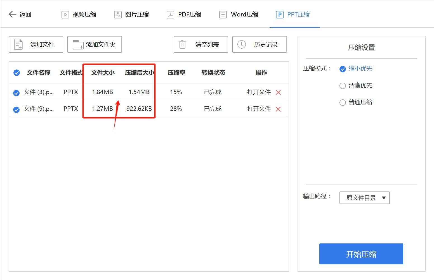This screenshot has height=280, width=434.
Task: Remove 文件 (9) row with red X
Action: 278,109
